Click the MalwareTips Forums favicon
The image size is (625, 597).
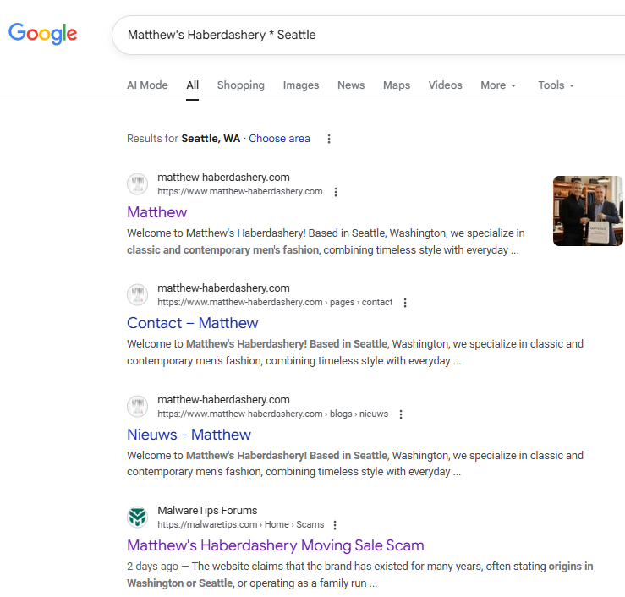pos(138,518)
